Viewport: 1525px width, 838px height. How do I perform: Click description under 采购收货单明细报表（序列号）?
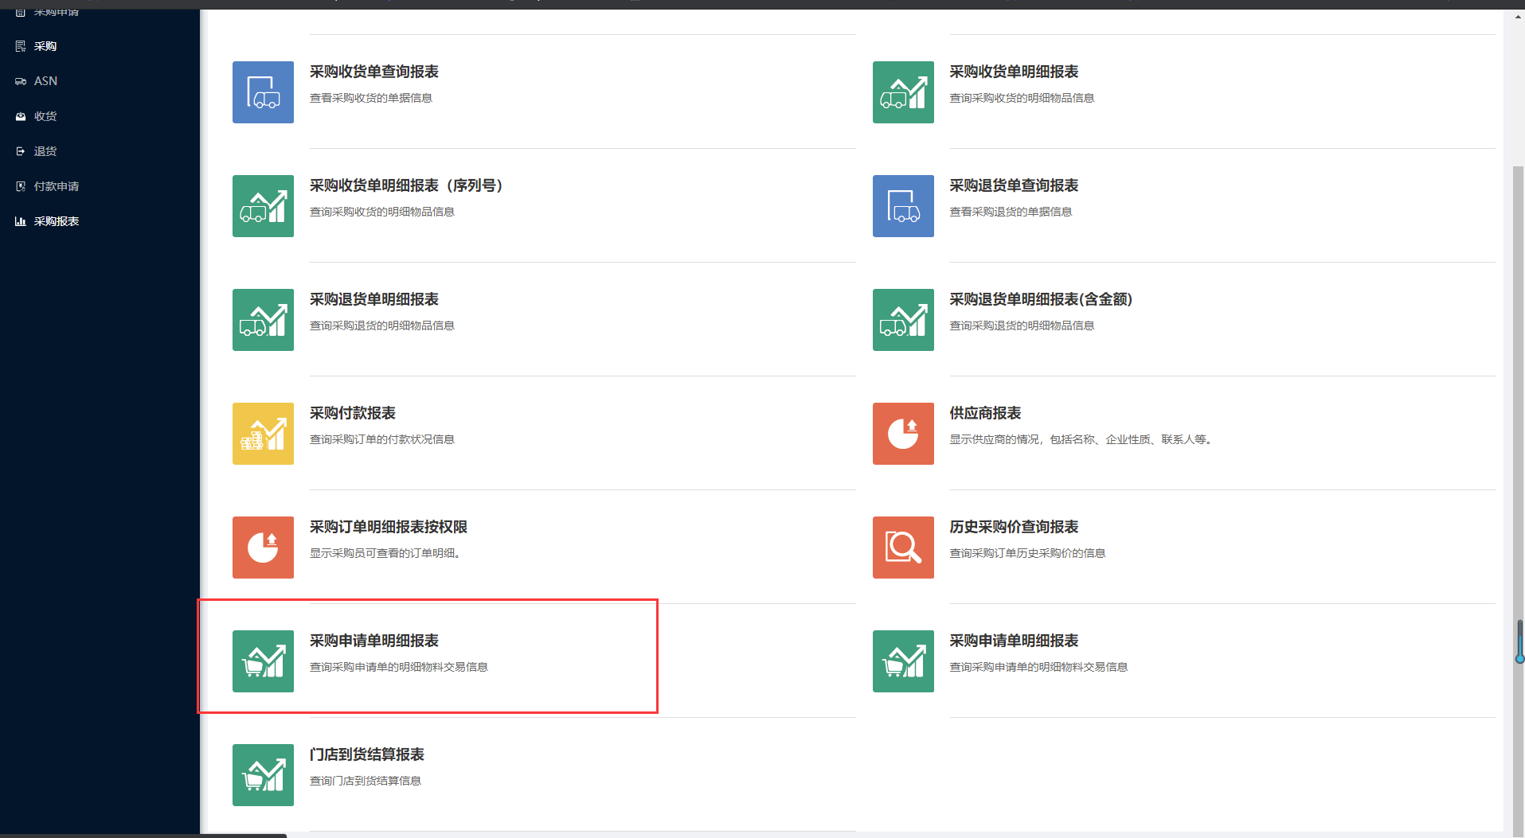click(x=382, y=212)
